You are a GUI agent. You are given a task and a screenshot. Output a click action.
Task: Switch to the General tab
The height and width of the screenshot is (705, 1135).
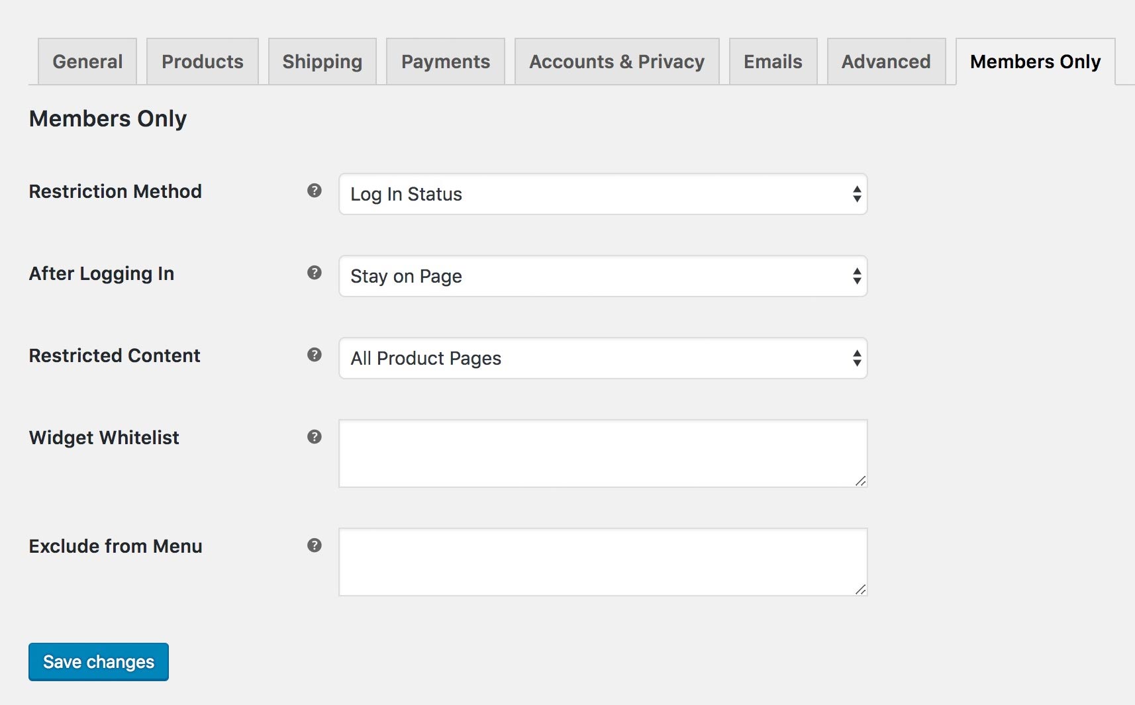(x=87, y=62)
